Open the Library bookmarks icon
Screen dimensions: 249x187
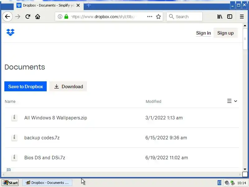point(220,17)
